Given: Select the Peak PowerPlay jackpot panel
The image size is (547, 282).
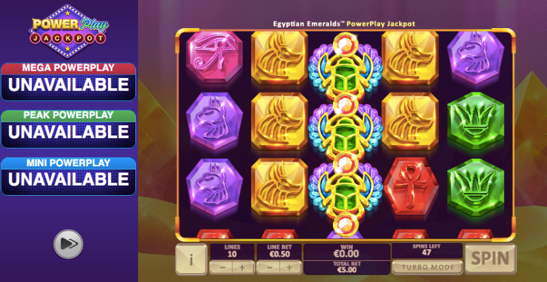Looking at the screenshot, I should pos(68,129).
